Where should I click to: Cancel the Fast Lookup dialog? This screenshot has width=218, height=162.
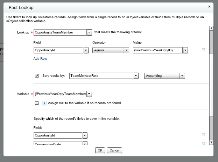coord(114,150)
